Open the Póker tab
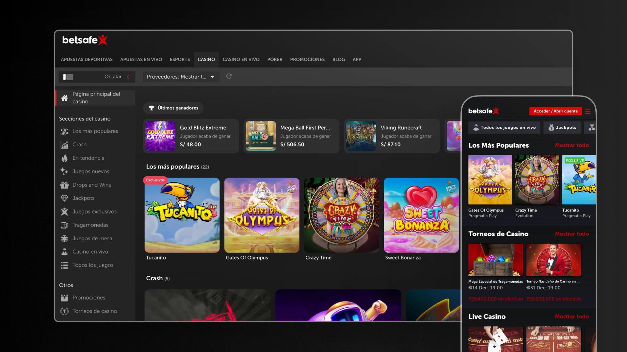Viewport: 627px width, 352px height. click(275, 59)
